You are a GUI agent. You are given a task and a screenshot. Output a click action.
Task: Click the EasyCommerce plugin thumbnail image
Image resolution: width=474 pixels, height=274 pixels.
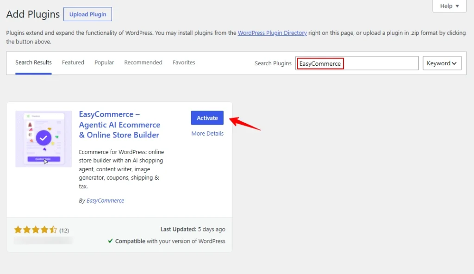point(44,139)
